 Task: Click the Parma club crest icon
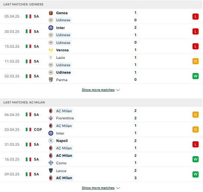coord(51,80)
